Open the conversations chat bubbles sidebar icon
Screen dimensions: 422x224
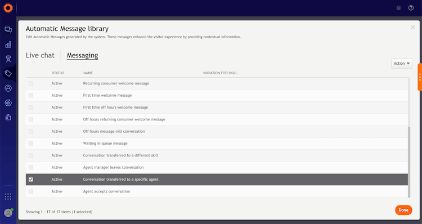point(8,29)
